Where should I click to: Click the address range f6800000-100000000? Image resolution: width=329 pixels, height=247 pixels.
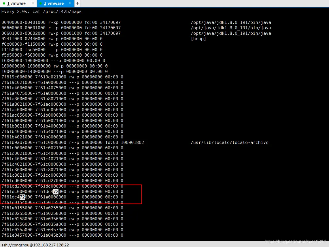pyautogui.click(x=25, y=60)
